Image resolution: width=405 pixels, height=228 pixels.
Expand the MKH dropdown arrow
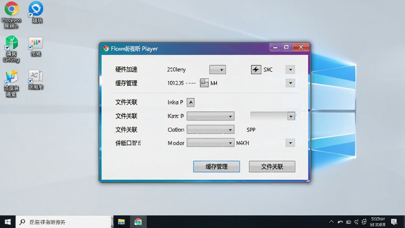pyautogui.click(x=290, y=142)
